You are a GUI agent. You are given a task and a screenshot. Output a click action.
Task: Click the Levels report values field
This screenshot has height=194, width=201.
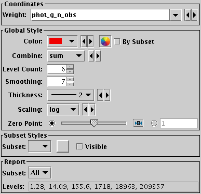coord(113,186)
